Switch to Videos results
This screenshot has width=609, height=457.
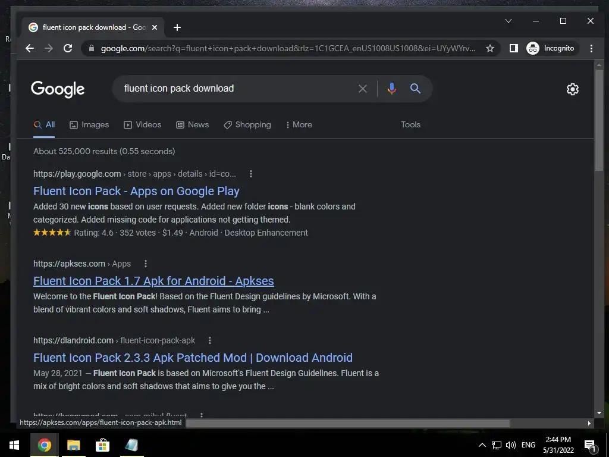(x=142, y=125)
